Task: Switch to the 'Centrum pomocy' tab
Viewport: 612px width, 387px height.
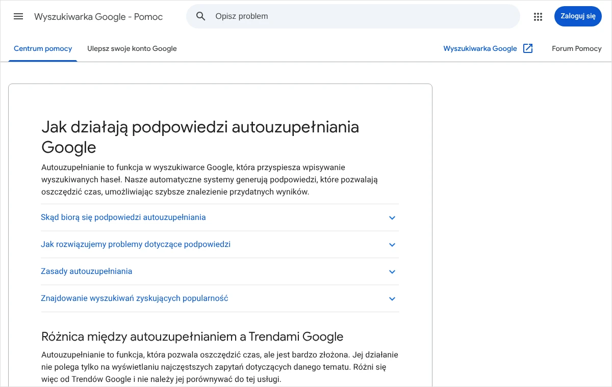Action: pos(43,49)
